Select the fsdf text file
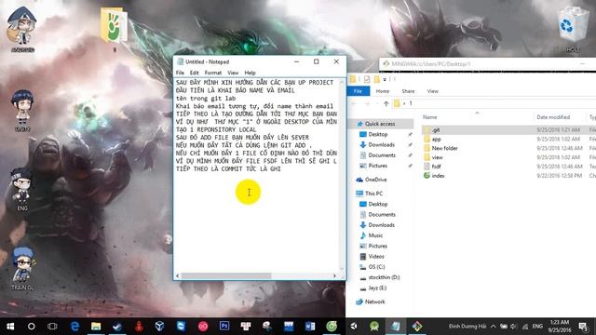Image resolution: width=596 pixels, height=335 pixels. 436,167
